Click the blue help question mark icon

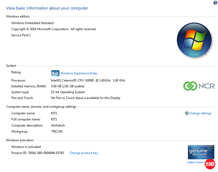pyautogui.click(x=215, y=3)
